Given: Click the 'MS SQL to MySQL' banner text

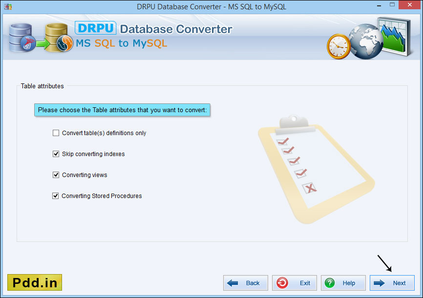Looking at the screenshot, I should tap(122, 43).
